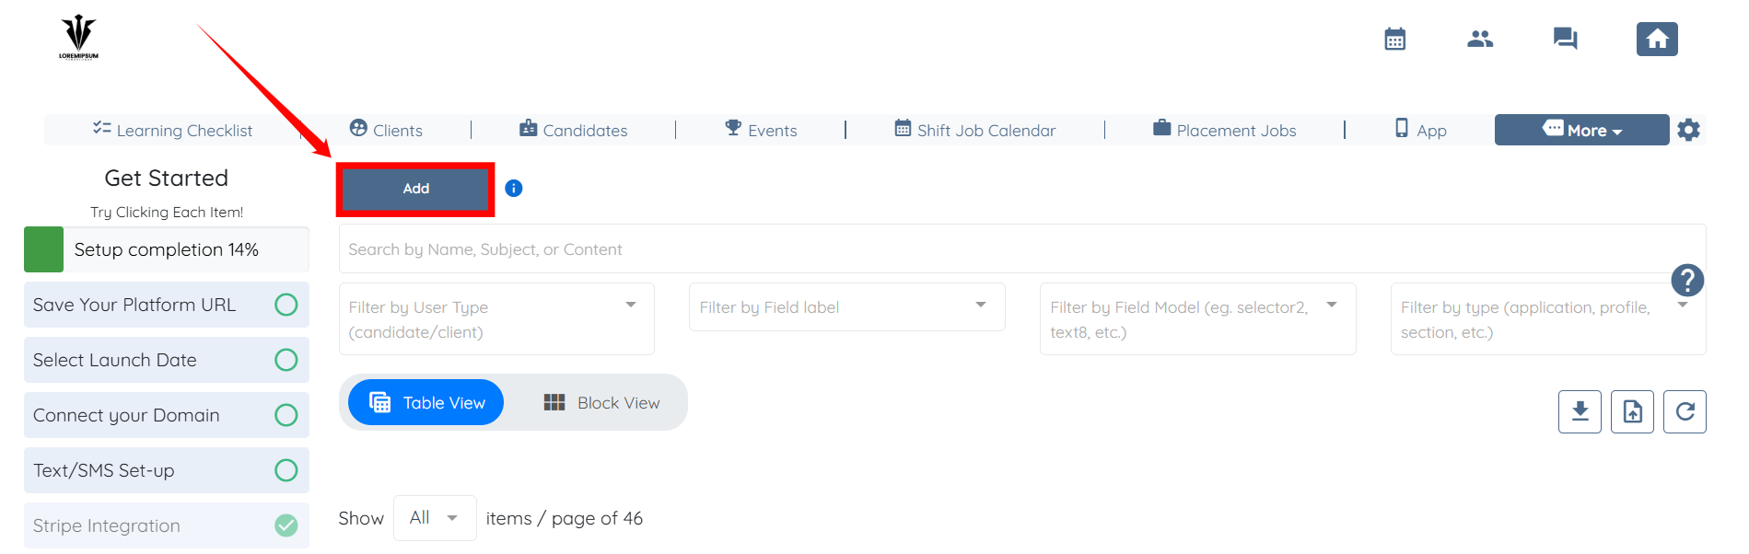Open the settings gear icon

point(1688,130)
